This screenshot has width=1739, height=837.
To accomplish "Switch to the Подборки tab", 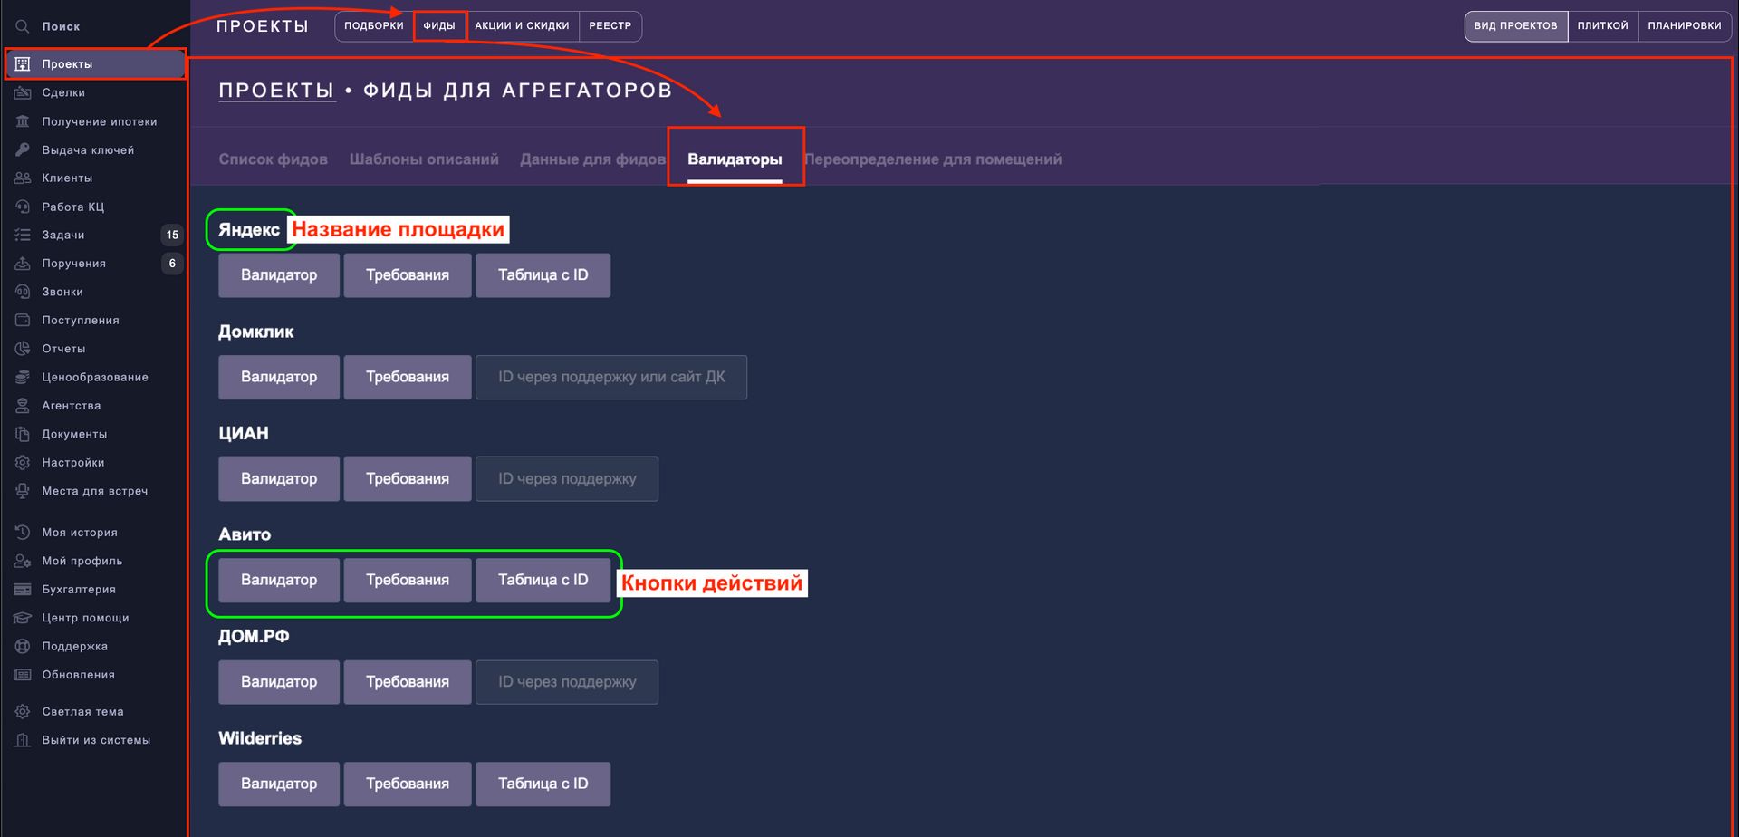I will (x=374, y=26).
